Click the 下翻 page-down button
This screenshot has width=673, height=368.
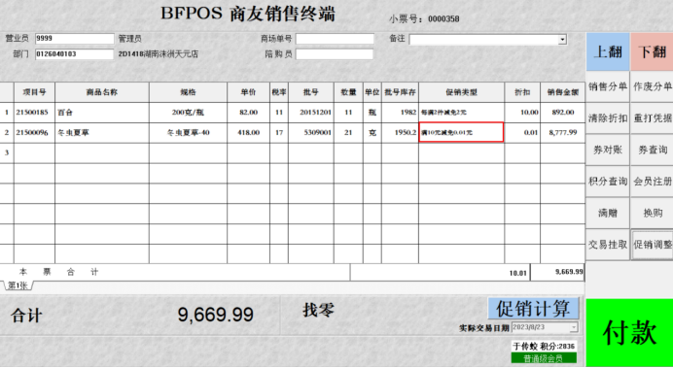coord(652,51)
